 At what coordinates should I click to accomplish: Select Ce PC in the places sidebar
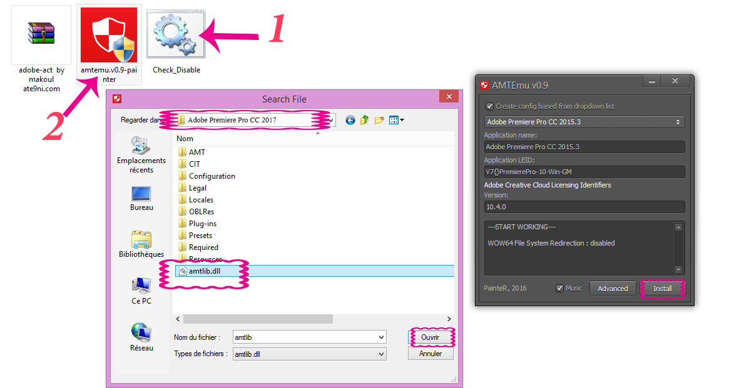click(141, 291)
